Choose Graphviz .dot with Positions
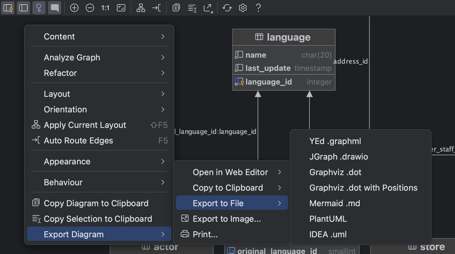This screenshot has width=455, height=254. 363,188
